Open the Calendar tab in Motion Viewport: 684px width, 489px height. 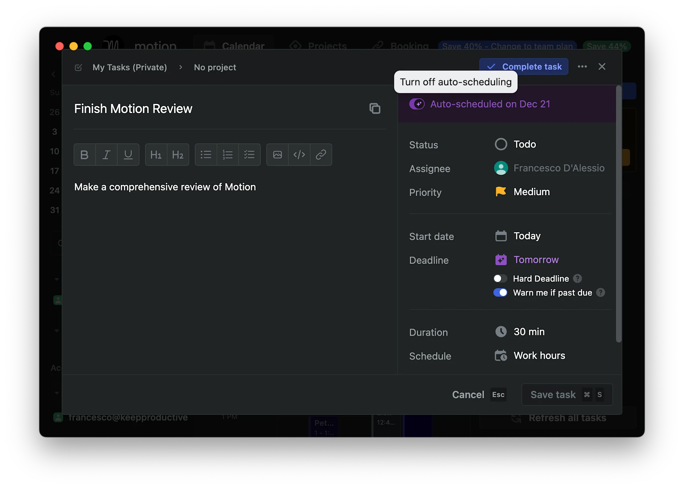[234, 46]
